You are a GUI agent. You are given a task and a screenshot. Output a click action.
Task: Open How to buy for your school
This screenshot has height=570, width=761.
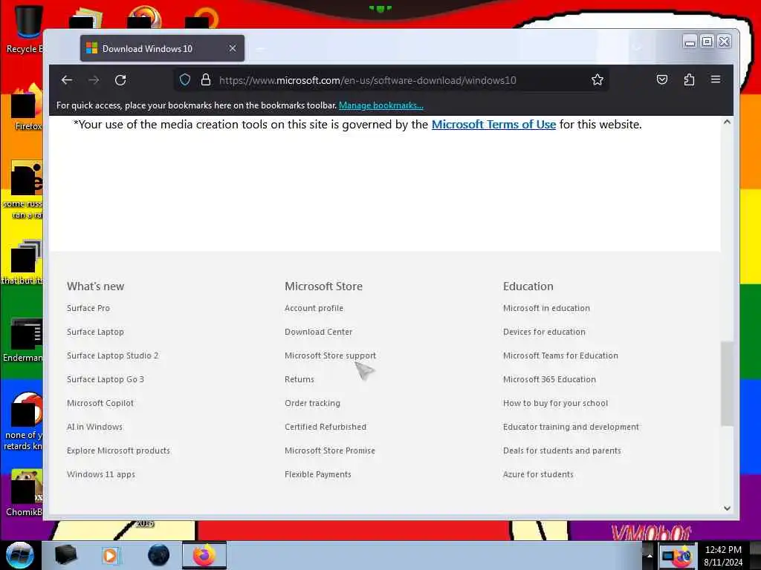point(555,403)
